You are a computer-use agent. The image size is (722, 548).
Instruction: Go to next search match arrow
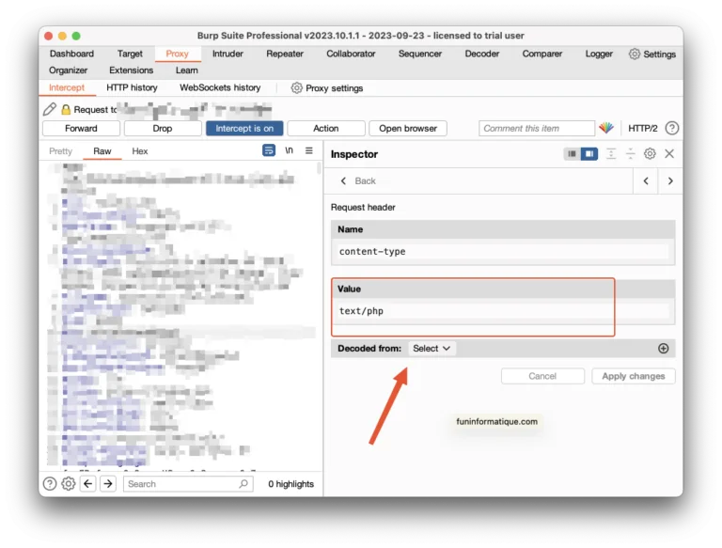tap(108, 484)
